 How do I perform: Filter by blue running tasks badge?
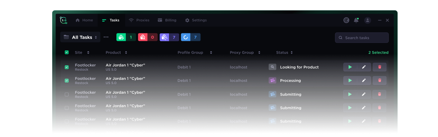pos(191,37)
